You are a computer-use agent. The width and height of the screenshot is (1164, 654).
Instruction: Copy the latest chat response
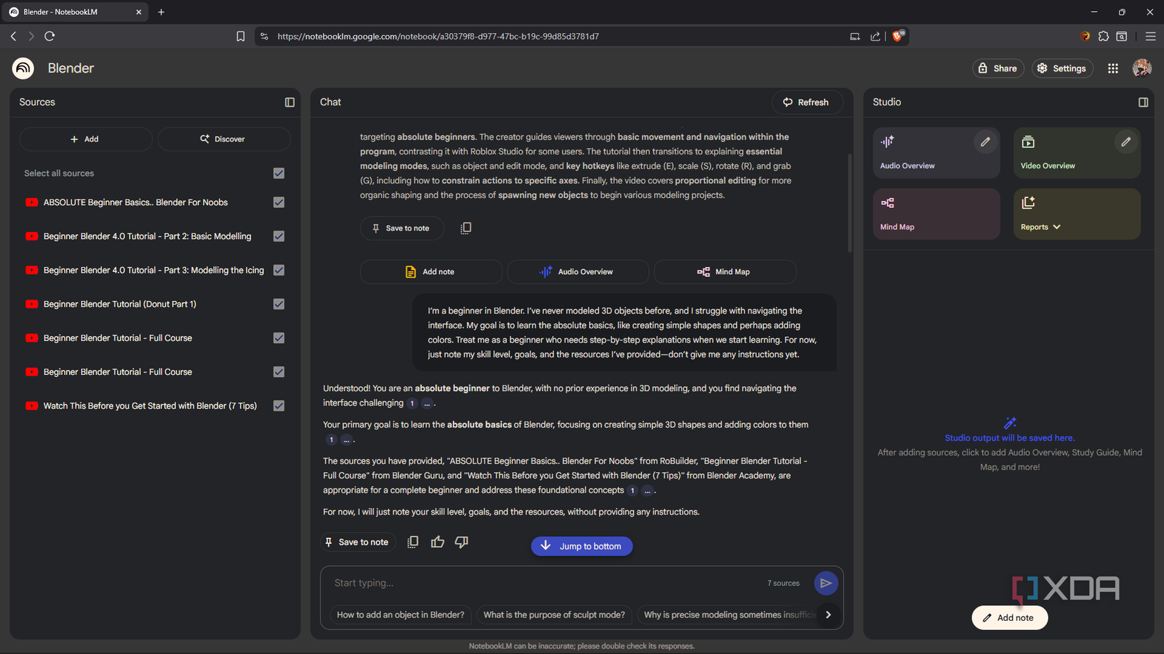[x=413, y=542]
